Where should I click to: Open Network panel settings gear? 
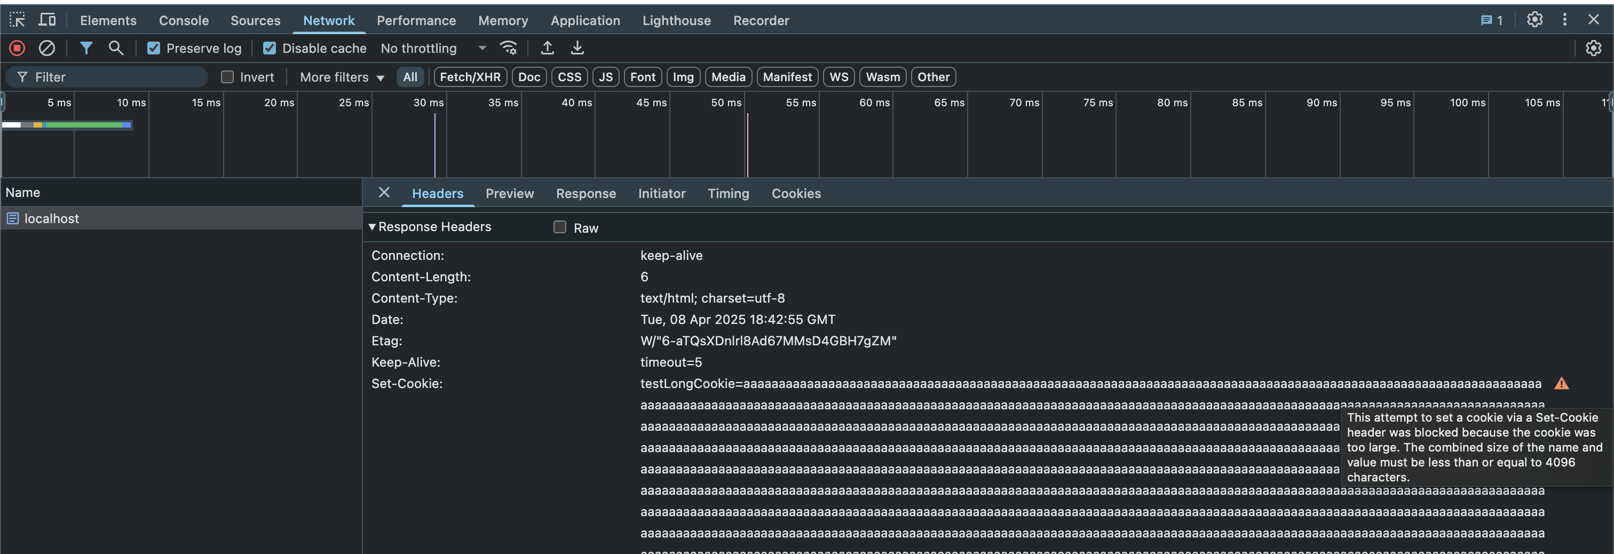pyautogui.click(x=1593, y=48)
